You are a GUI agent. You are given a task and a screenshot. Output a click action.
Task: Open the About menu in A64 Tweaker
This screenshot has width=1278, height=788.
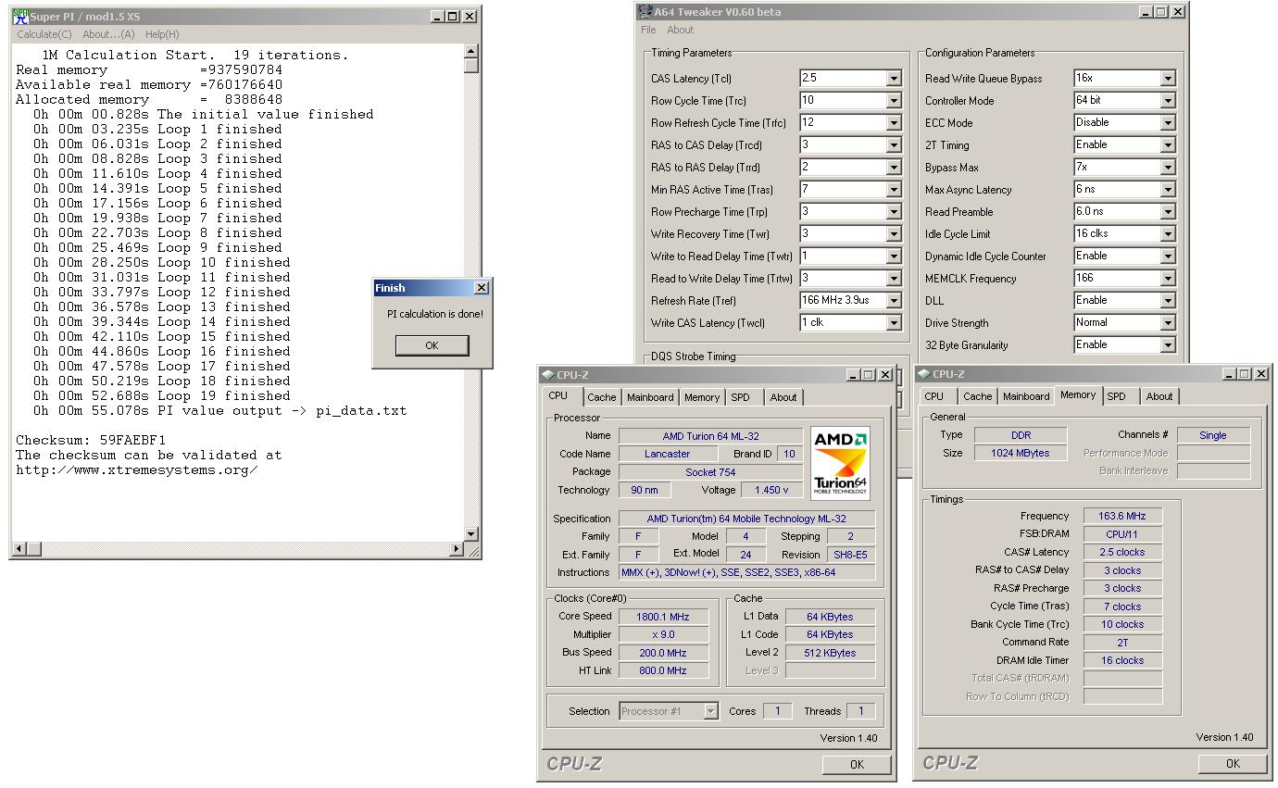[x=681, y=30]
